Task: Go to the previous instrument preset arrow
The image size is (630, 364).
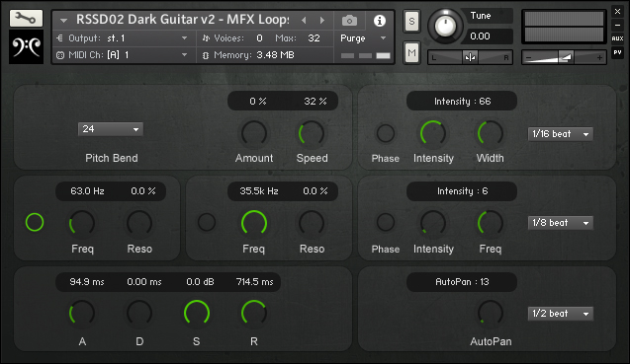Action: [x=304, y=20]
